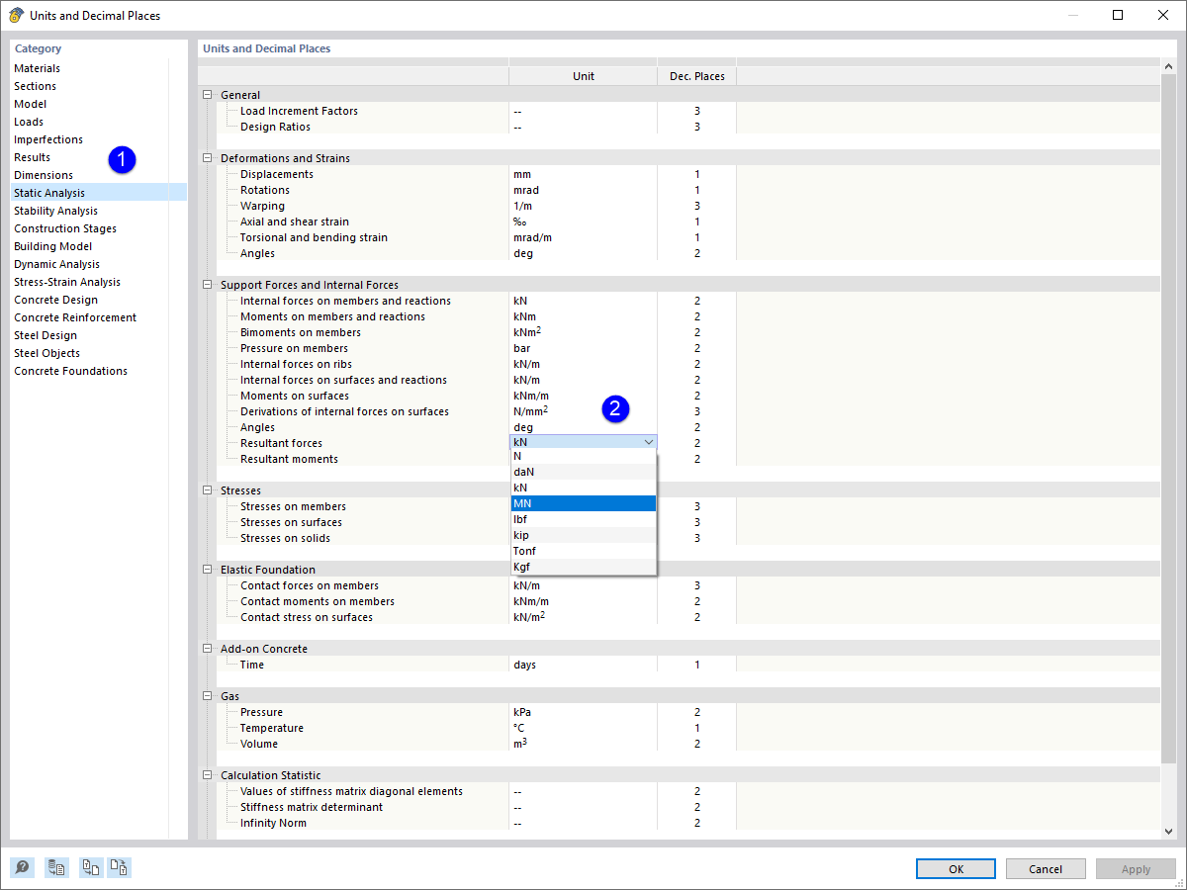Click the Displacements unit cell showing mm
The height and width of the screenshot is (890, 1187).
583,173
